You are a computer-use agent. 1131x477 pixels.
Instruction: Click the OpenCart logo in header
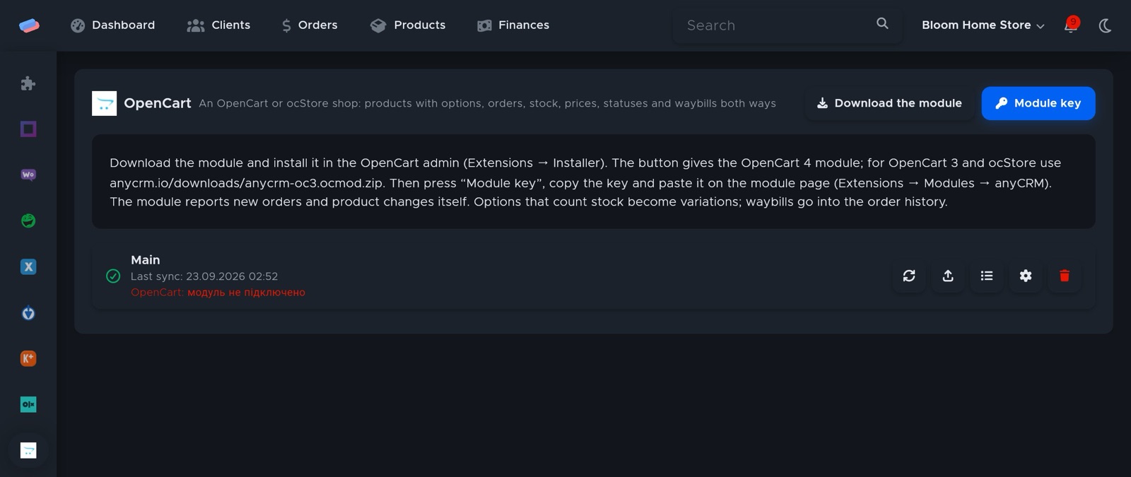tap(104, 103)
